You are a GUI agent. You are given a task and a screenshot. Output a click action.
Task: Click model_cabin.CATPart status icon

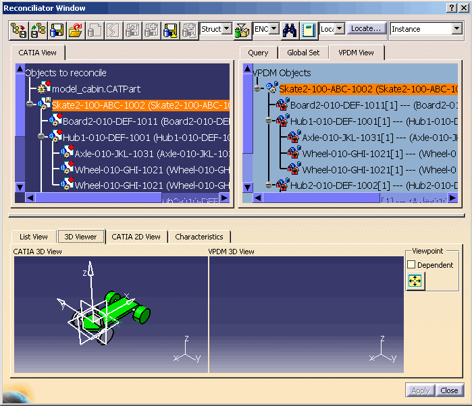tap(45, 87)
